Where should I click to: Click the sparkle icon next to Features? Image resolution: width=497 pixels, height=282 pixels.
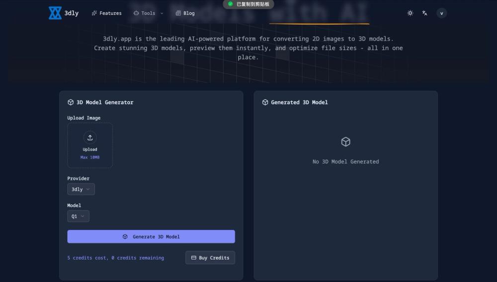pos(94,13)
